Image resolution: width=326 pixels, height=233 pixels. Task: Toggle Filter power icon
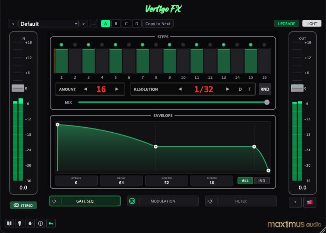click(x=210, y=201)
